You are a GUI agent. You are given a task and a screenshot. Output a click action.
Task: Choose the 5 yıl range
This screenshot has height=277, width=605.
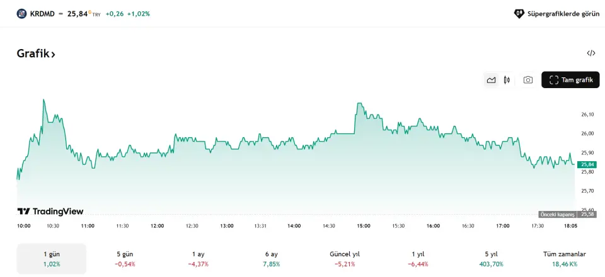(491, 259)
